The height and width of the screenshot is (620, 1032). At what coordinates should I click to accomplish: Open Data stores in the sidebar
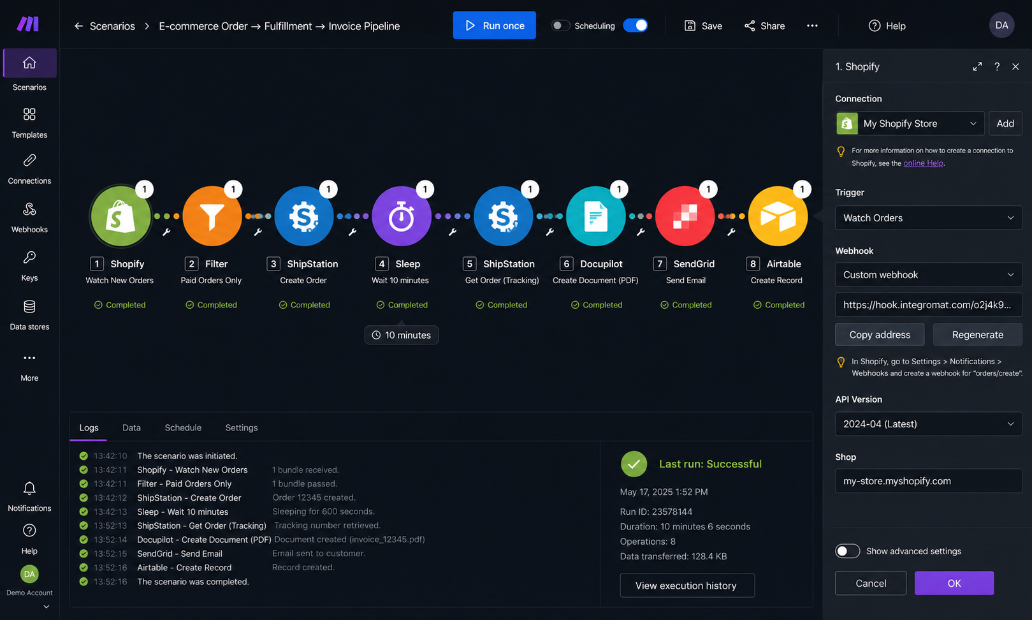[29, 314]
